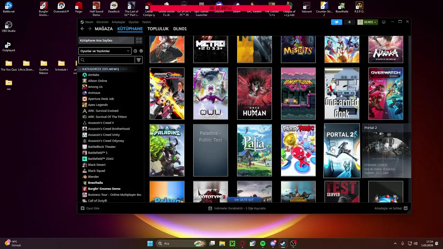Click the library search field
The image size is (443, 249).
[107, 60]
